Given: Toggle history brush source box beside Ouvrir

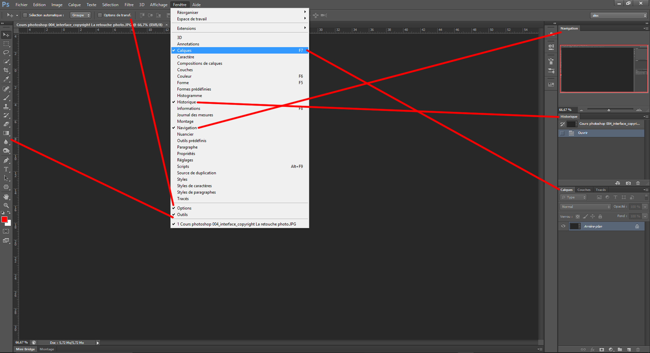Looking at the screenshot, I should click(562, 133).
